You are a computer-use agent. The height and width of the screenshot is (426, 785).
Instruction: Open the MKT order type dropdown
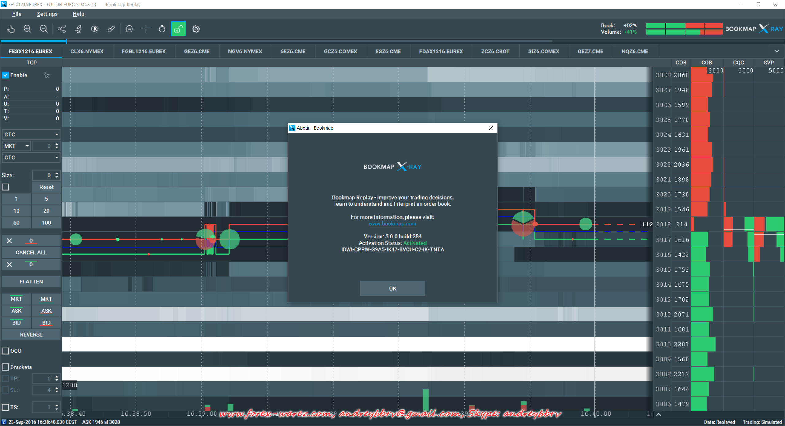tap(17, 146)
